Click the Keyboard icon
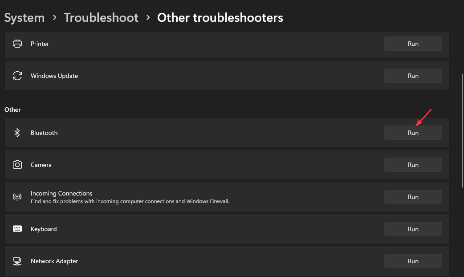This screenshot has height=277, width=464. (17, 229)
